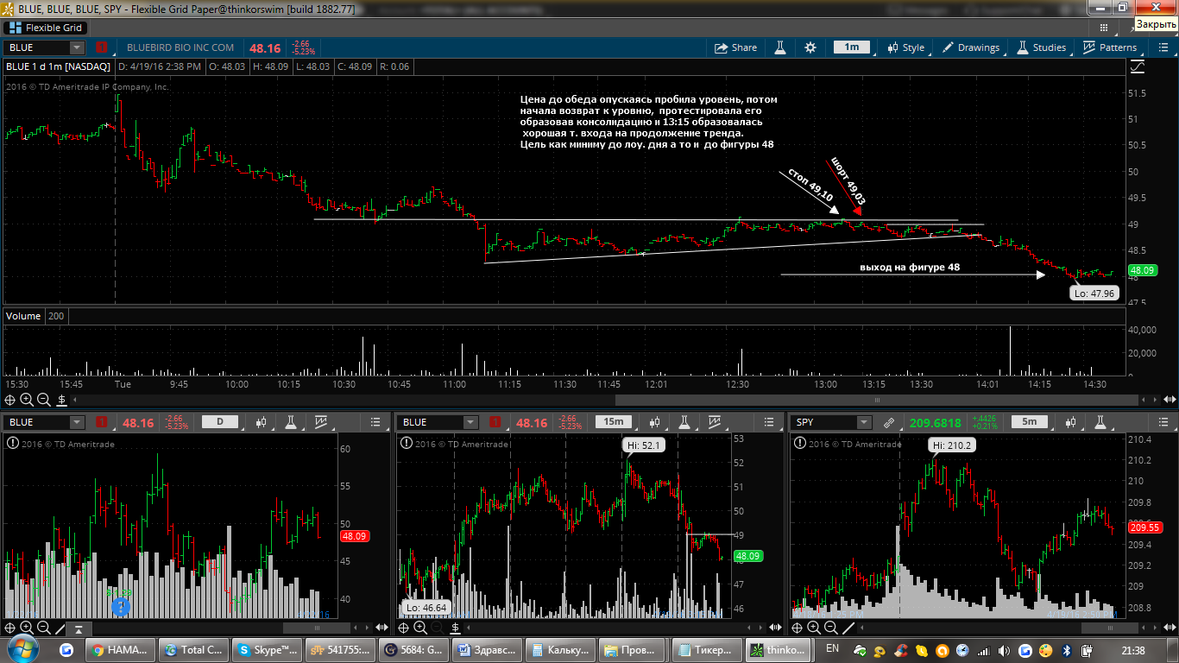Expand the BLUE symbol dropdown in main chart

coord(78,47)
